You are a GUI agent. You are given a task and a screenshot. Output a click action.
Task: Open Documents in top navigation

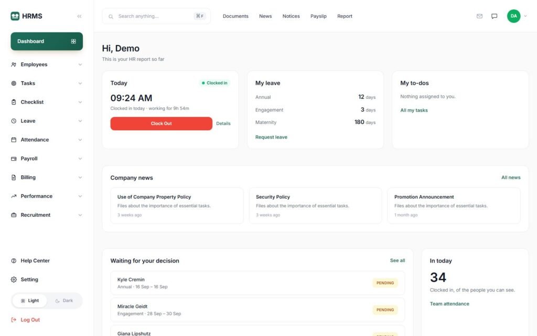[235, 16]
